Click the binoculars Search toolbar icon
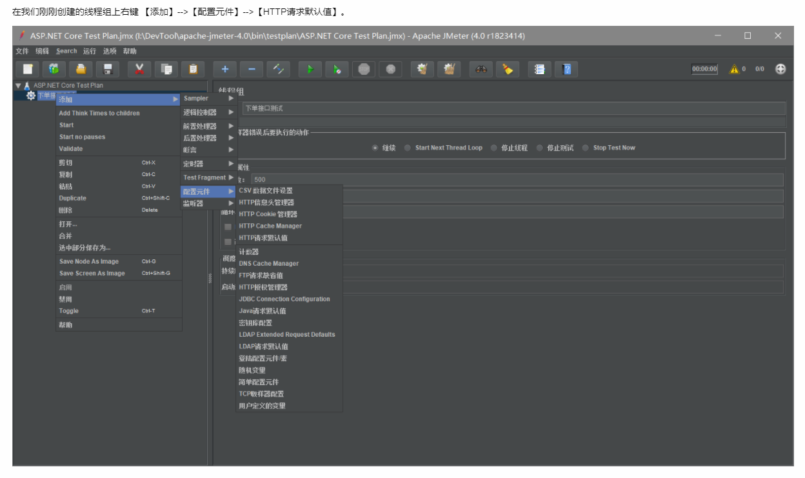Viewport: 805px width, 478px height. [481, 69]
